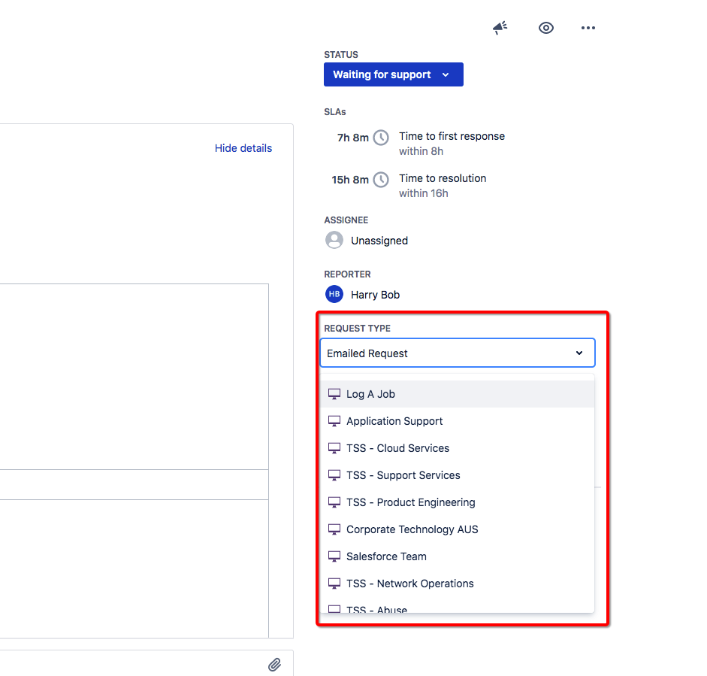The image size is (707, 676).
Task: Pick TSS - Product Engineering option
Action: (x=458, y=502)
